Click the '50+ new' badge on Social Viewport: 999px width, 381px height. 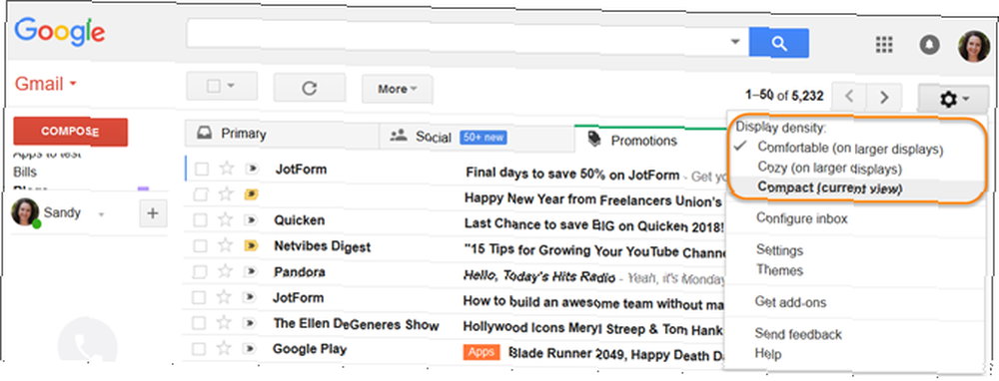483,137
